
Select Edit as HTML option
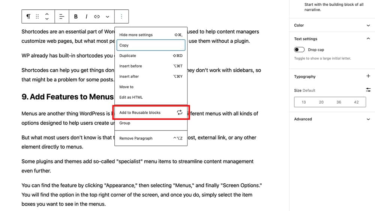(151, 97)
